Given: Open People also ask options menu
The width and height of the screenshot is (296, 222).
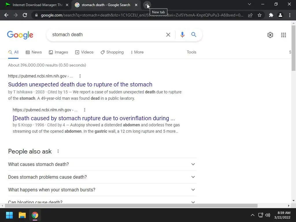Looking at the screenshot, I should 58,151.
